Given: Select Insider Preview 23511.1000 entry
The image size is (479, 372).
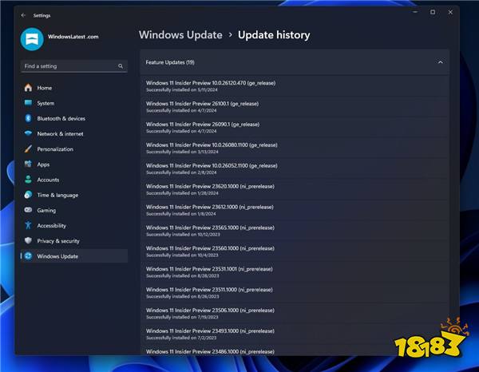Looking at the screenshot, I should [295, 293].
